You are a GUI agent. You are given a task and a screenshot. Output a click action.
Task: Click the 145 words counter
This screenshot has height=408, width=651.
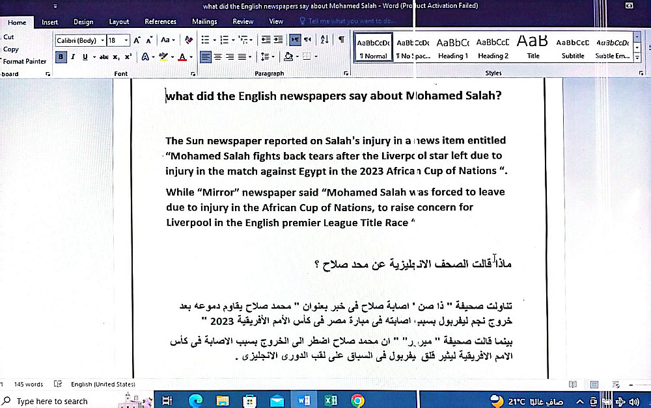(28, 385)
